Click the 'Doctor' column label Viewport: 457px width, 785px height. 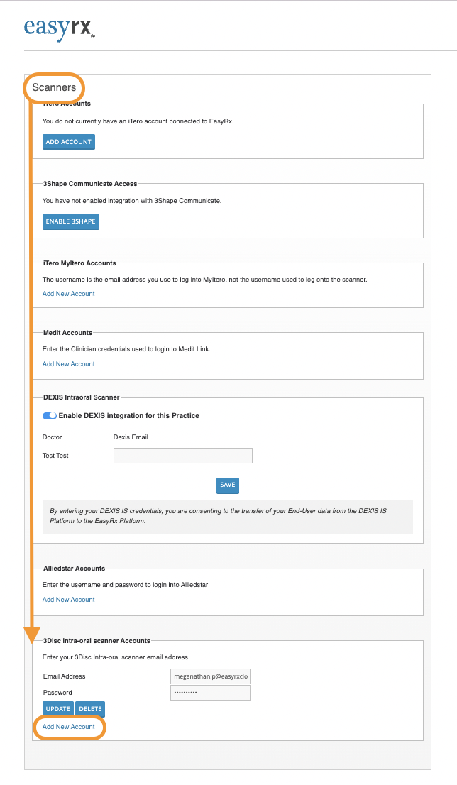click(x=52, y=437)
